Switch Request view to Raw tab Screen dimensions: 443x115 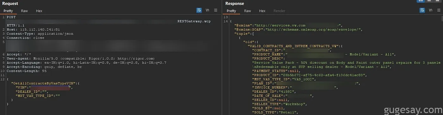(x=24, y=11)
